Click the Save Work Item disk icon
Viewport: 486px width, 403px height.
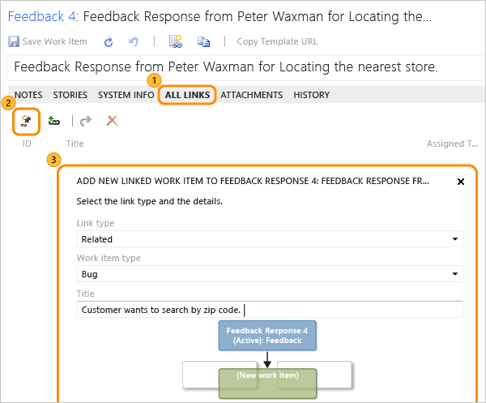(x=13, y=41)
